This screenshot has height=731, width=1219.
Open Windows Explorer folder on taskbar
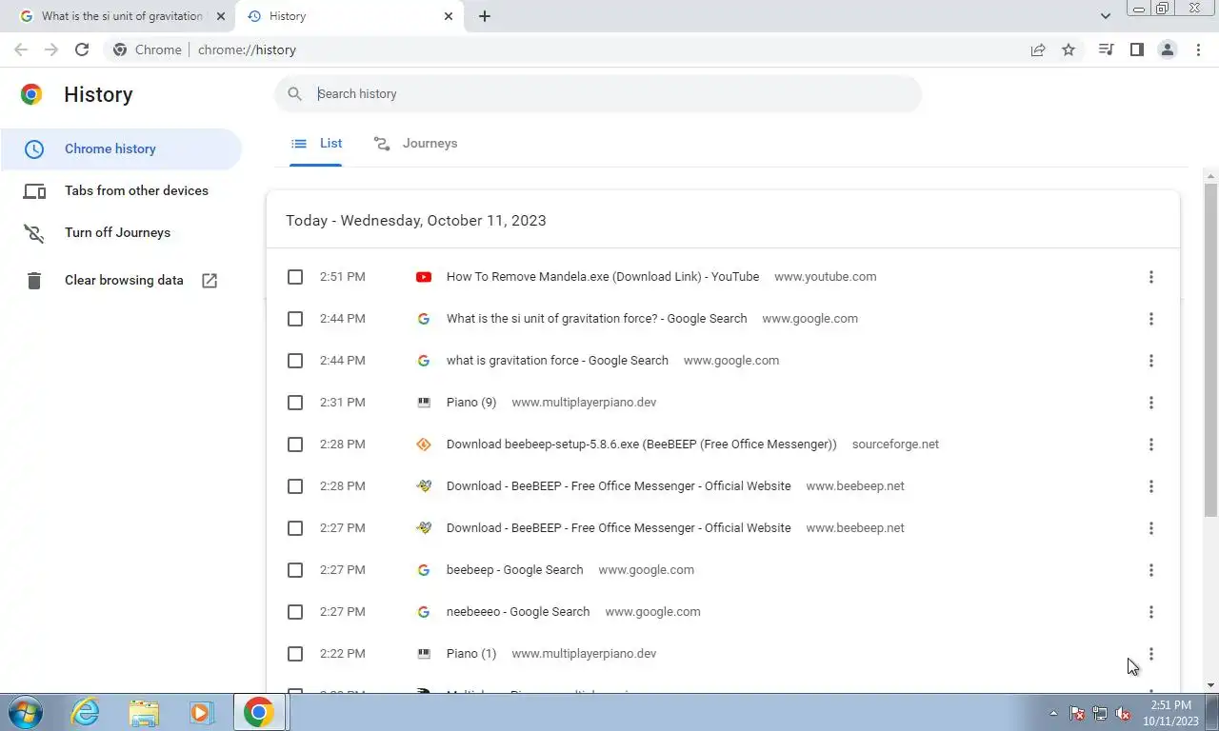point(144,712)
